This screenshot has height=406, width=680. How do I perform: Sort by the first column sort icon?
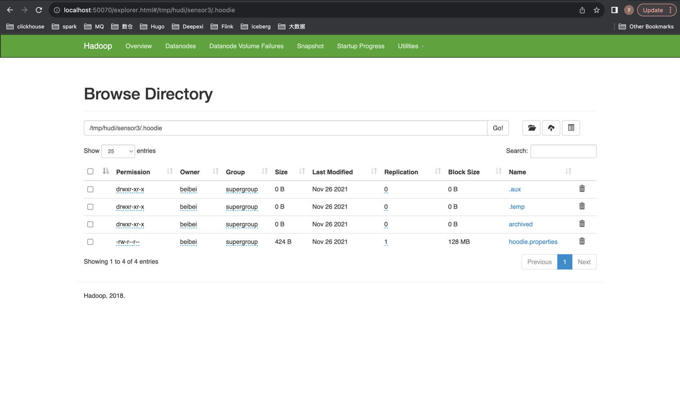pos(106,171)
